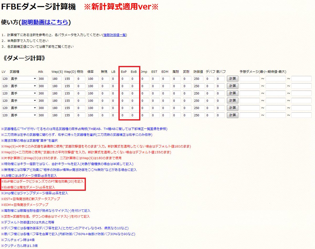Select the maximum damage field in the third row

click(x=301, y=93)
